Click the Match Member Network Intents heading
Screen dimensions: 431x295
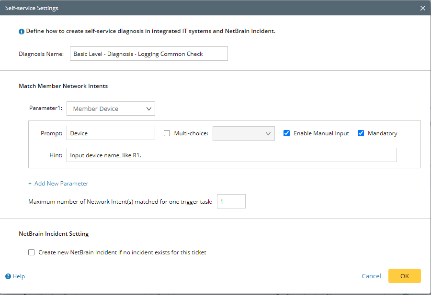pos(63,86)
